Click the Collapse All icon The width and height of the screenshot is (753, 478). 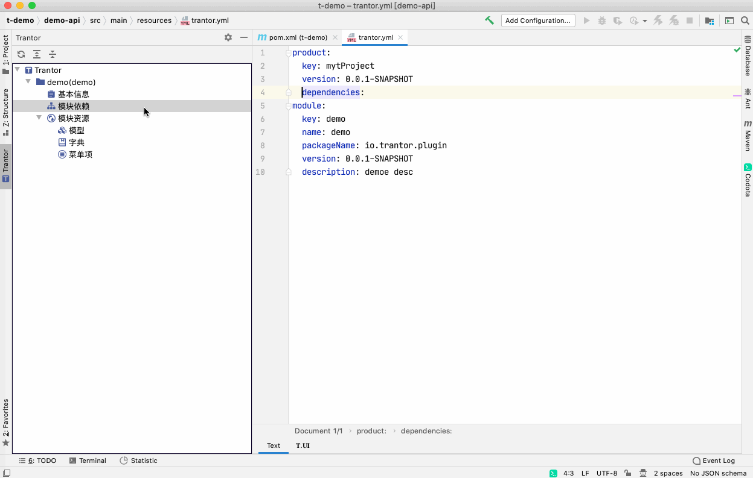[x=53, y=54]
